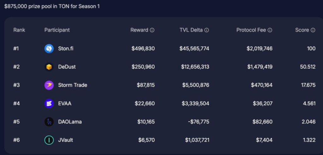The height and width of the screenshot is (155, 323).
Task: Click the info icon beside Reward
Action: pos(152,30)
